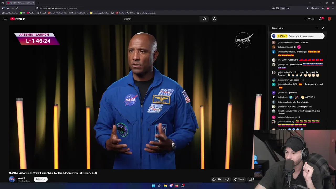Expand the list all tabs chevron
Viewport: 336px width, 189px height.
[310, 3]
